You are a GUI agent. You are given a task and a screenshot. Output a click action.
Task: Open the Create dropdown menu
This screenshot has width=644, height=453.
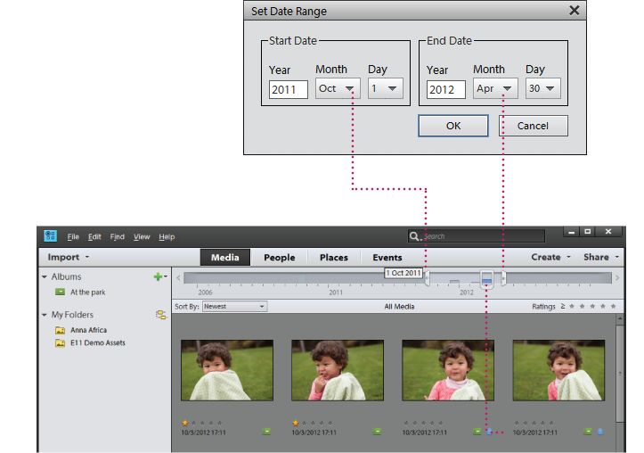pos(550,258)
